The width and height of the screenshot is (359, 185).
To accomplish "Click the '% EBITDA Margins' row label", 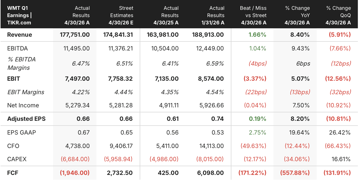I will pyautogui.click(x=22, y=64).
